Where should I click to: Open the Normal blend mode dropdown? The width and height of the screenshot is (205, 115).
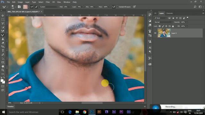click(x=163, y=22)
